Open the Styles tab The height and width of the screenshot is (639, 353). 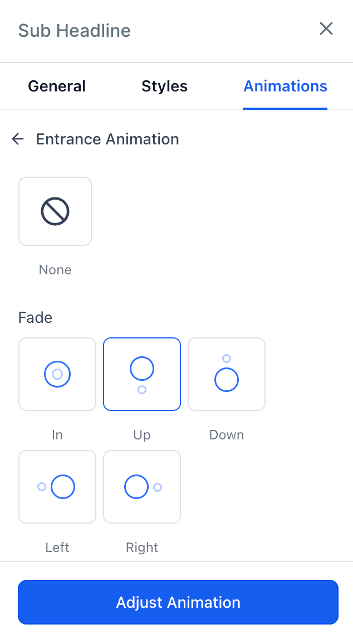[164, 86]
